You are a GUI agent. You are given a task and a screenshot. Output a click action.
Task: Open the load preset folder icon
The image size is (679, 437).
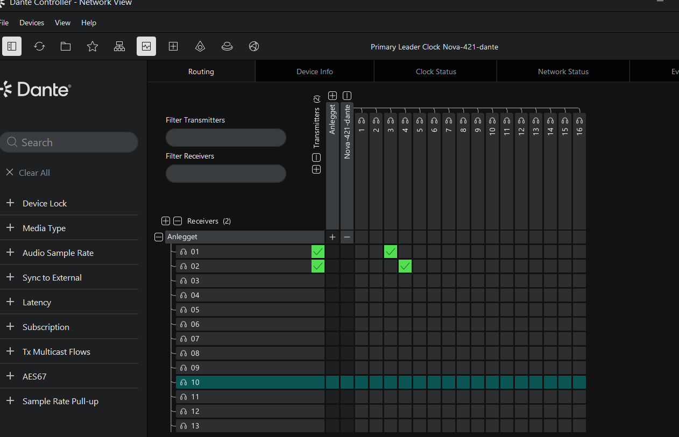pos(66,46)
